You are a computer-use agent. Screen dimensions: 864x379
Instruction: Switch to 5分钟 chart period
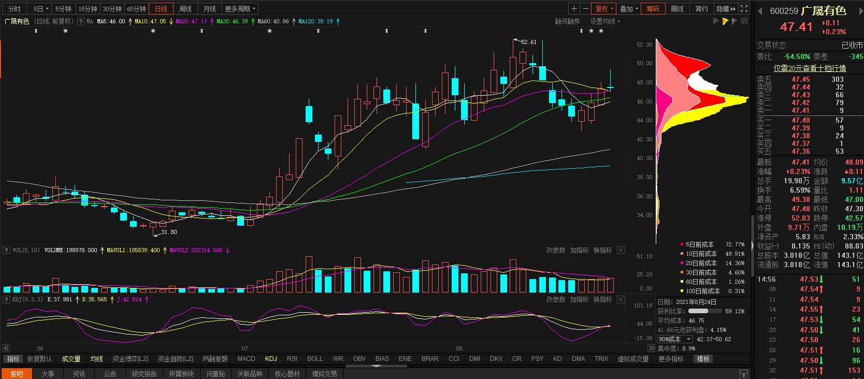tap(63, 9)
